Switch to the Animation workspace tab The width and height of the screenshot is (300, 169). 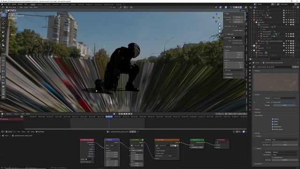point(81,4)
